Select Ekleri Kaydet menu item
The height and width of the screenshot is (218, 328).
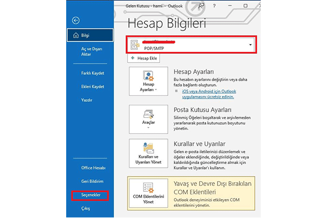click(92, 87)
